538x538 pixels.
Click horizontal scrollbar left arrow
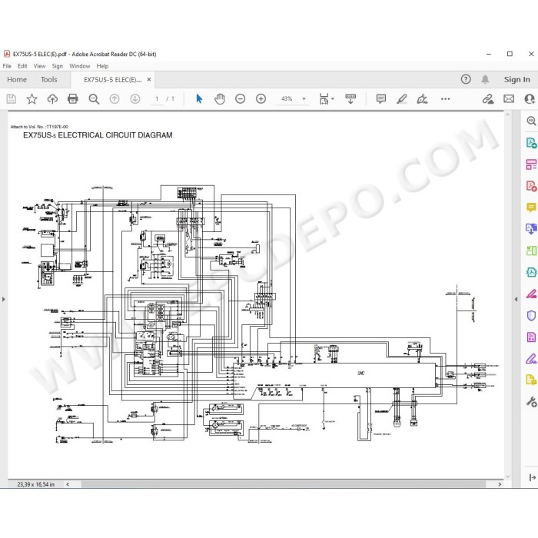point(68,484)
